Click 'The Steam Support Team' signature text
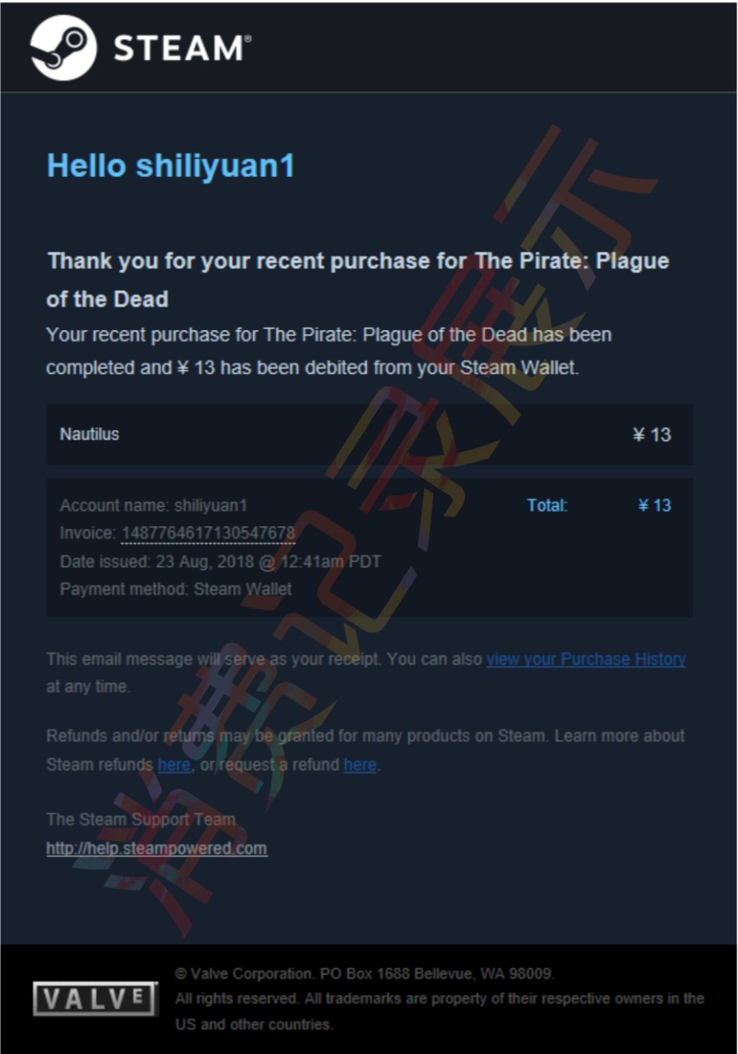 click(141, 819)
